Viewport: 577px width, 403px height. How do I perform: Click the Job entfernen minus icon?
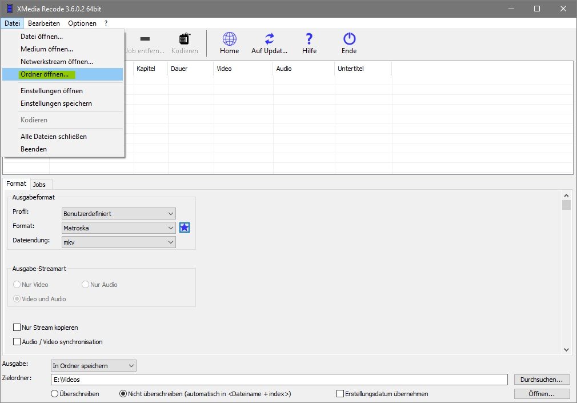145,39
